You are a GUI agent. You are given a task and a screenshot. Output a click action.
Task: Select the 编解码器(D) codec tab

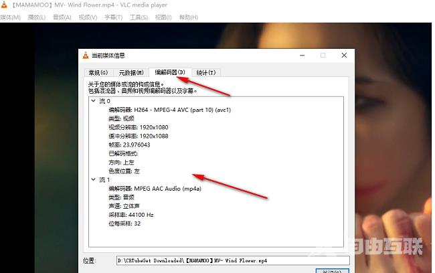(x=169, y=72)
